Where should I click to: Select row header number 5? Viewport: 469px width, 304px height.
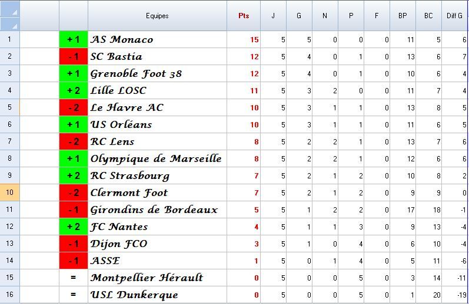coord(10,108)
